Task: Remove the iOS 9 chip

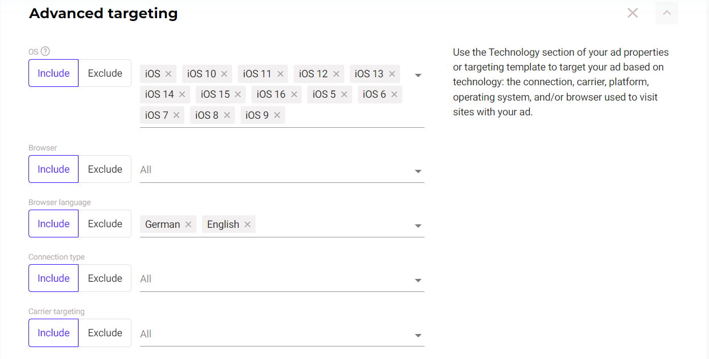Action: click(x=277, y=115)
